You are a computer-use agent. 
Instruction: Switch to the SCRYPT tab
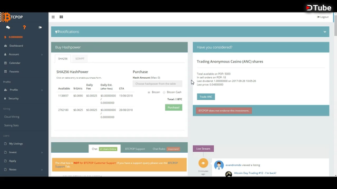80,59
